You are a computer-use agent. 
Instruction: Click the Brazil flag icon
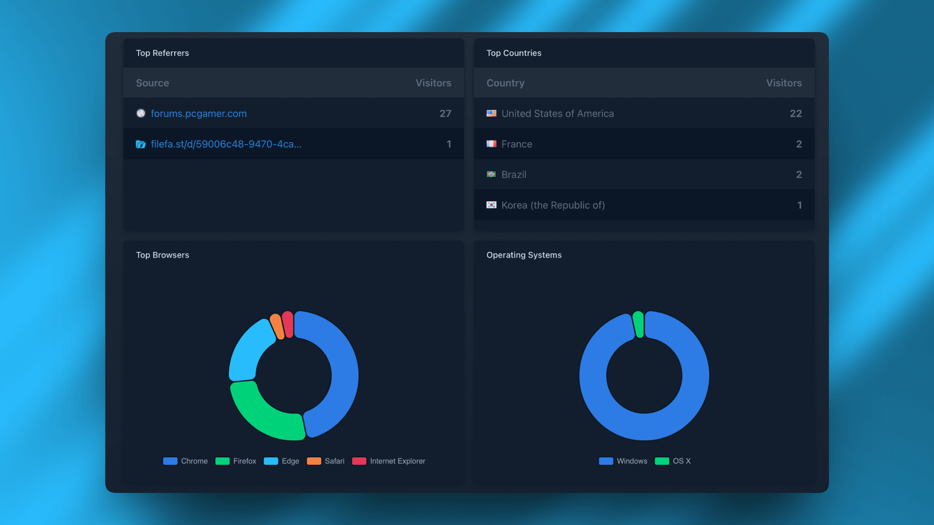tap(491, 175)
